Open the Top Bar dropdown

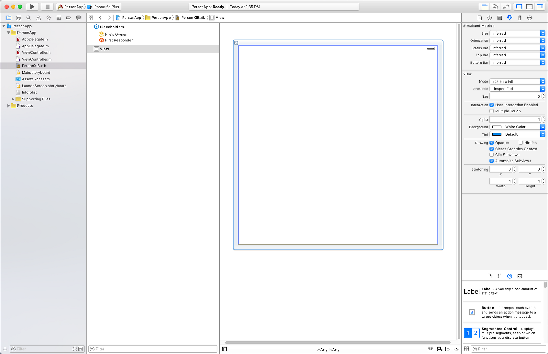point(517,55)
